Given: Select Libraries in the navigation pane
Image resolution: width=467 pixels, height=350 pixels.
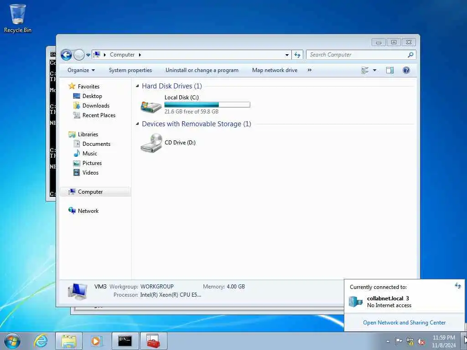Looking at the screenshot, I should tap(88, 134).
